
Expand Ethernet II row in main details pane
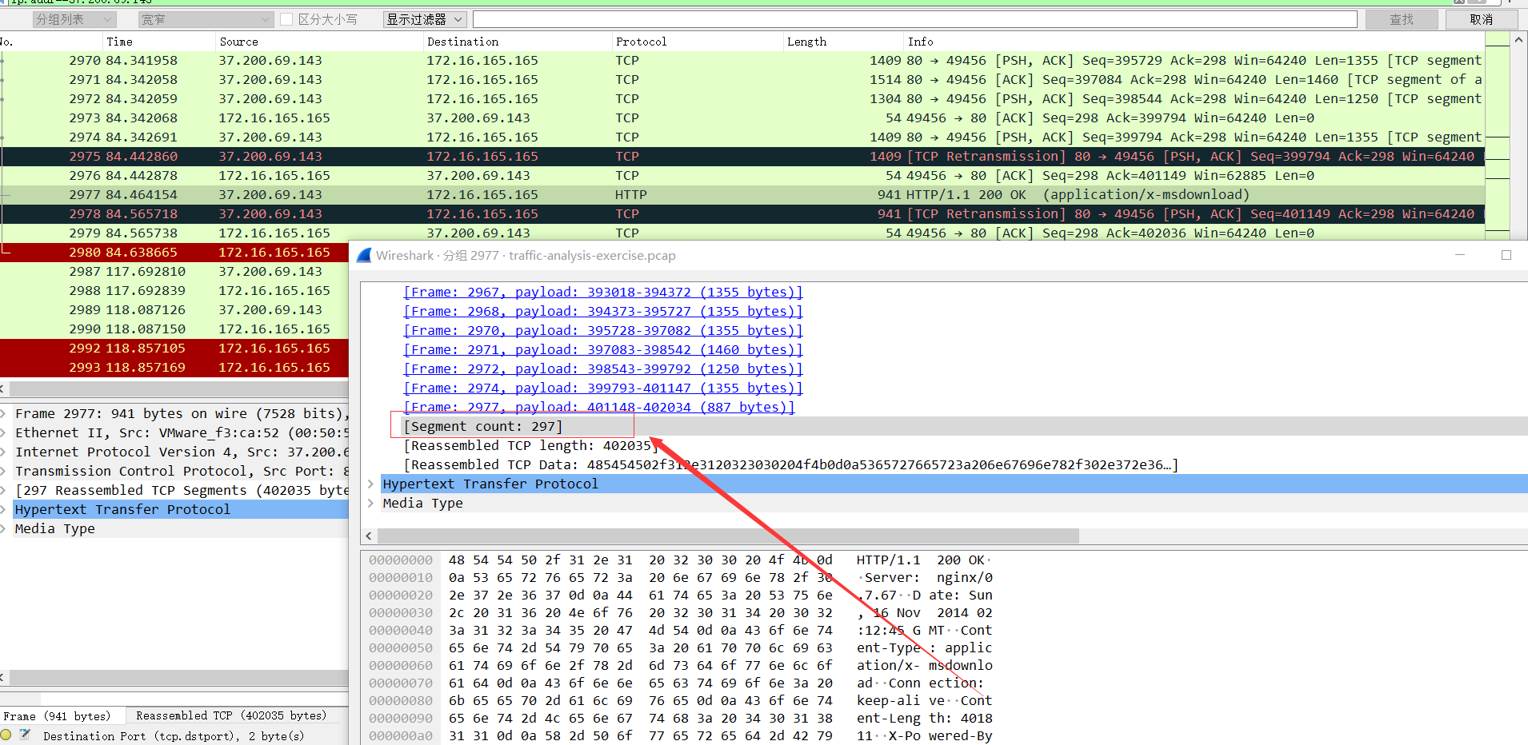tap(5, 432)
